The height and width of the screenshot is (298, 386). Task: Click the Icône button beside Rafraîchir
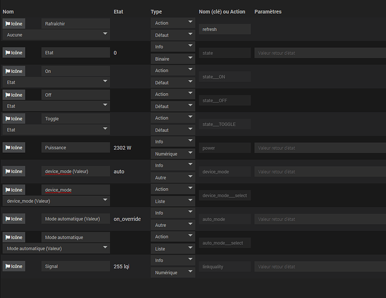14,24
